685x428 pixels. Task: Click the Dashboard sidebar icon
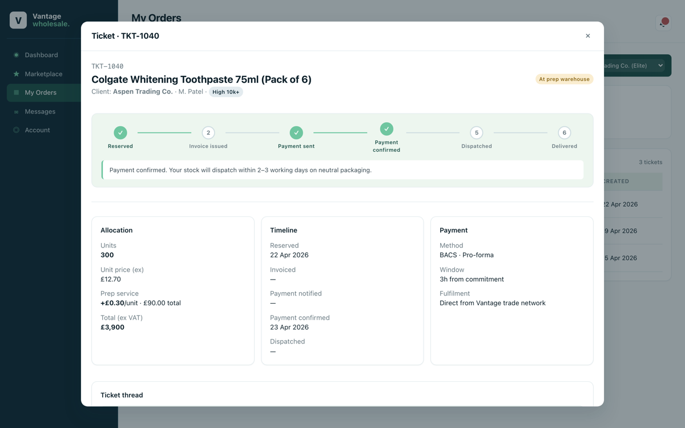point(16,55)
